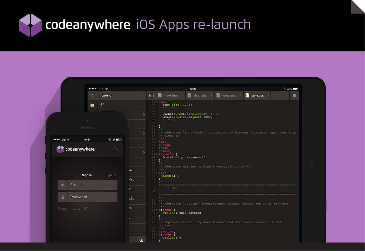Tap the lock icon in Password field
Image resolution: width=365 pixels, height=251 pixels.
pyautogui.click(x=63, y=197)
